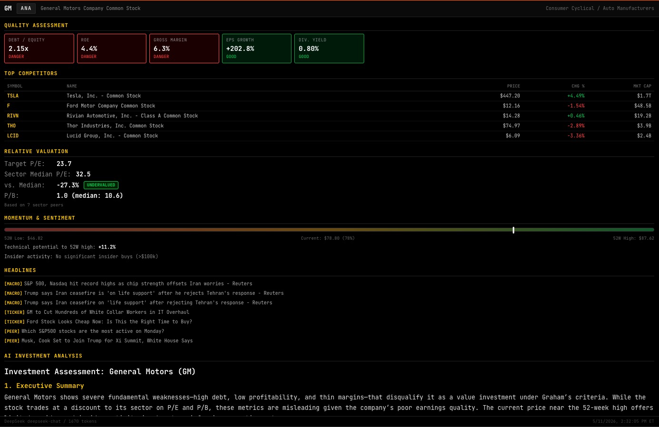Viewport: 659px width, 427px height.
Task: Click the 1. Executive Summary heading
Action: click(44, 386)
